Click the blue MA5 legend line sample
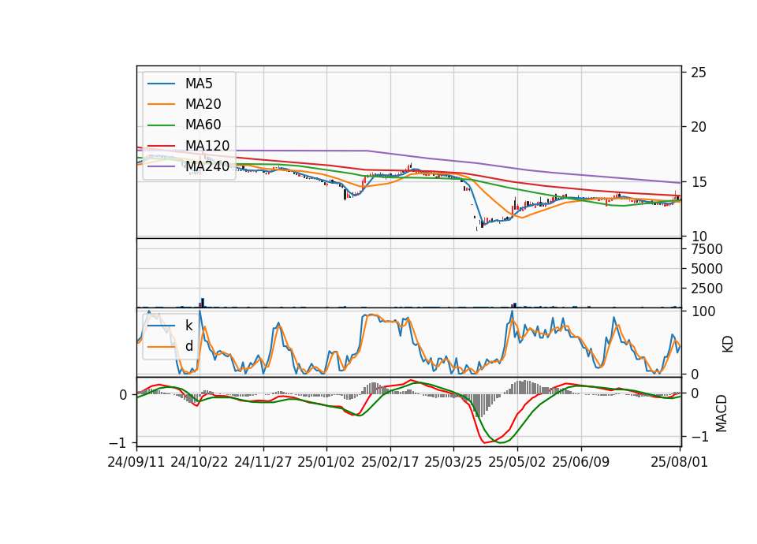Viewport: 757px width, 544px height. point(161,84)
